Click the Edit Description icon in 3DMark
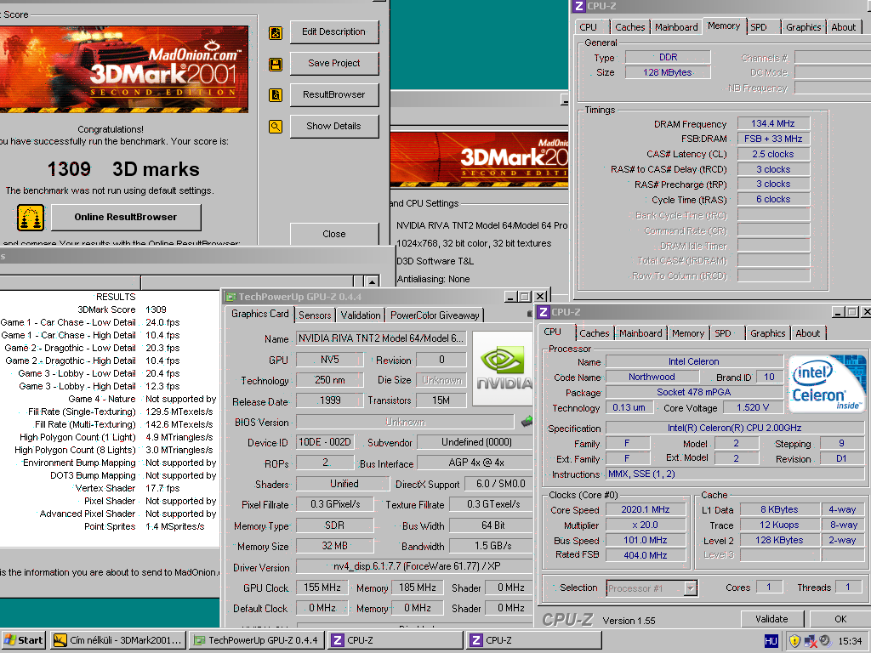Viewport: 871px width, 653px height. [x=276, y=33]
